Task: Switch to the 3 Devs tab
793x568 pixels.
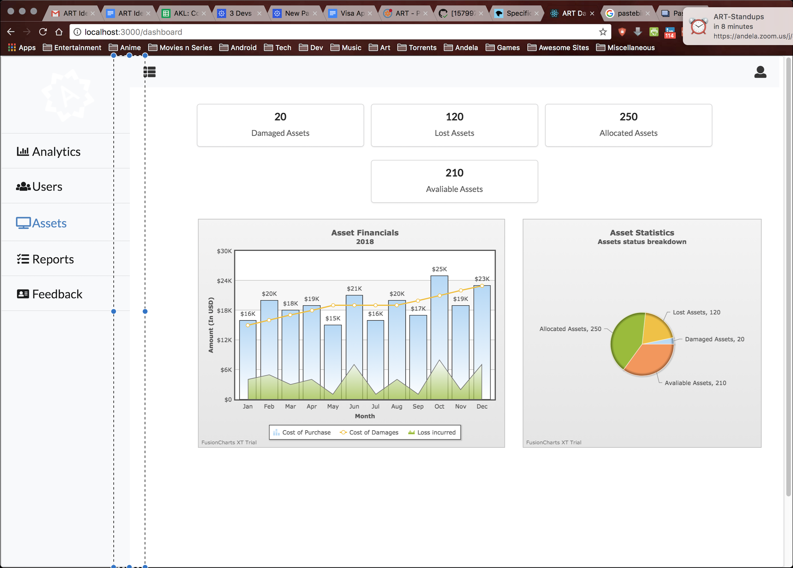Action: (239, 13)
